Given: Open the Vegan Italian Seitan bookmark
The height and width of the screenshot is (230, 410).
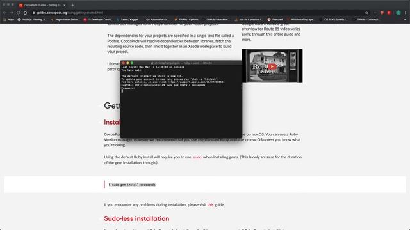Looking at the screenshot, I should (65, 20).
